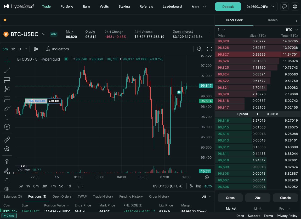Toggle log scale on chart
Screen dimensions: 301x219
pyautogui.click(x=198, y=186)
